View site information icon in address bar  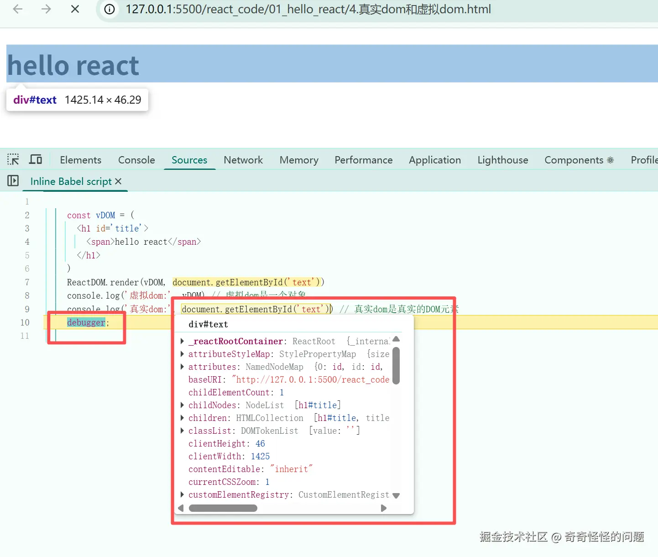(110, 9)
